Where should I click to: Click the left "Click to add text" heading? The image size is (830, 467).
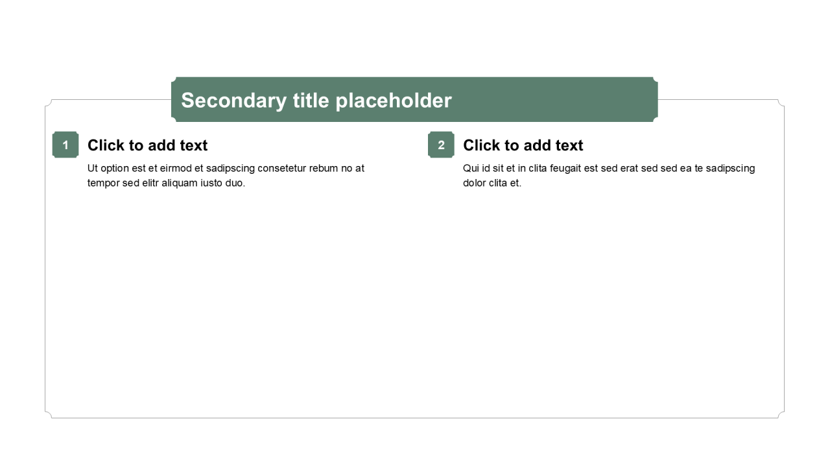coord(147,145)
